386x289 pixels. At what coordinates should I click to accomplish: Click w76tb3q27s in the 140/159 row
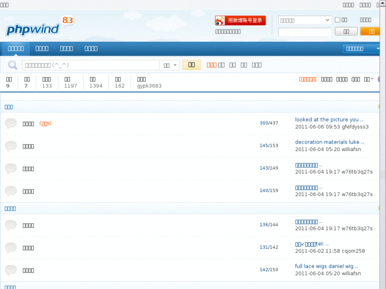[357, 194]
